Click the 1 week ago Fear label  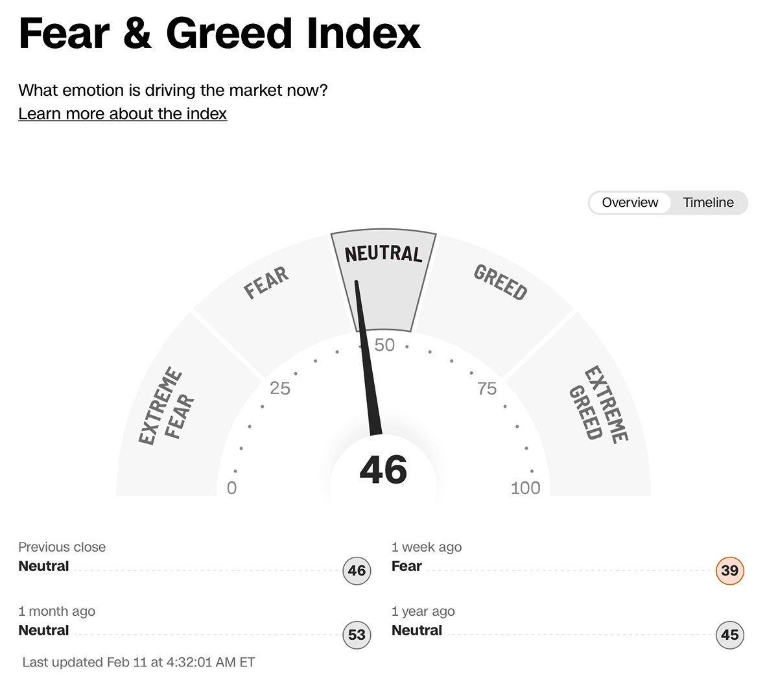[x=407, y=566]
